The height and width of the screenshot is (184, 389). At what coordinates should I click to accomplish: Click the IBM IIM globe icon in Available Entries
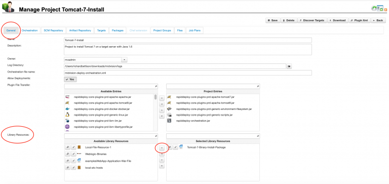[x=67, y=121]
